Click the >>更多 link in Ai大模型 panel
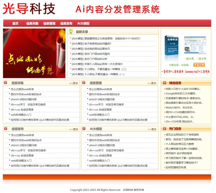 click(x=152, y=129)
